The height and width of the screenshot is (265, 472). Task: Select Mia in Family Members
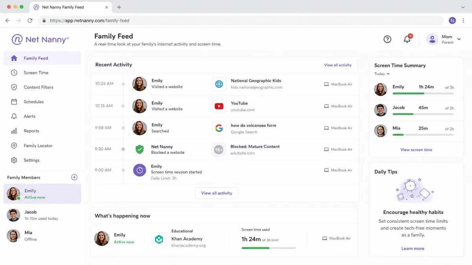[42, 236]
